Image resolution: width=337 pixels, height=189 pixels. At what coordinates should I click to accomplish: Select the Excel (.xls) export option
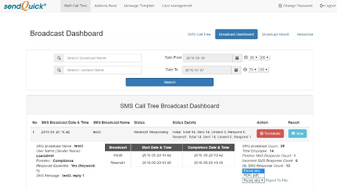pyautogui.click(x=253, y=171)
